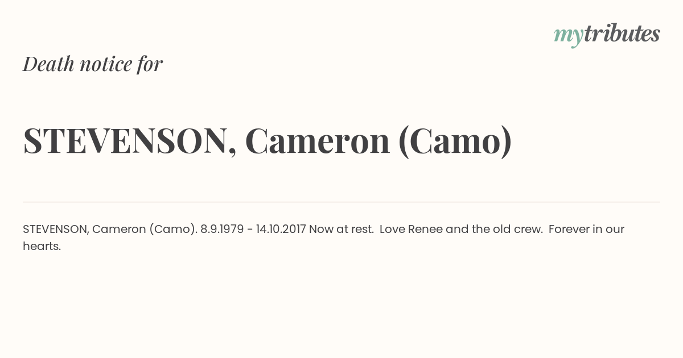This screenshot has height=358, width=683.
Task: Click the gray "tributes" part of logo
Action: pos(622,34)
